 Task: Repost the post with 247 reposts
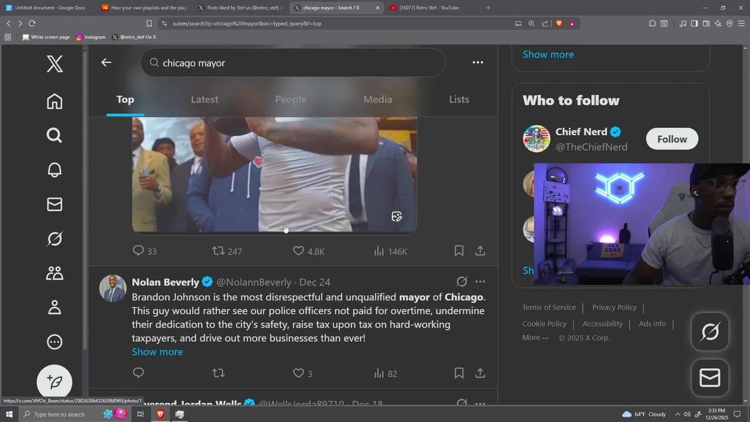(227, 251)
